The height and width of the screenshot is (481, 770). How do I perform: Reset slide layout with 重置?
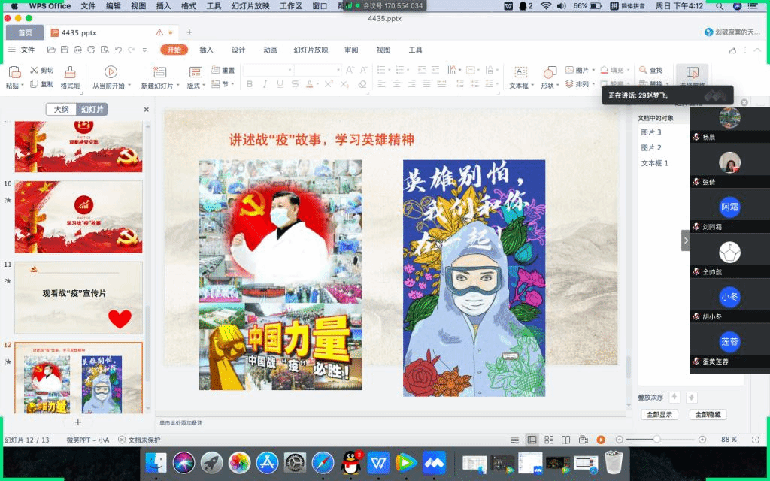pos(223,70)
